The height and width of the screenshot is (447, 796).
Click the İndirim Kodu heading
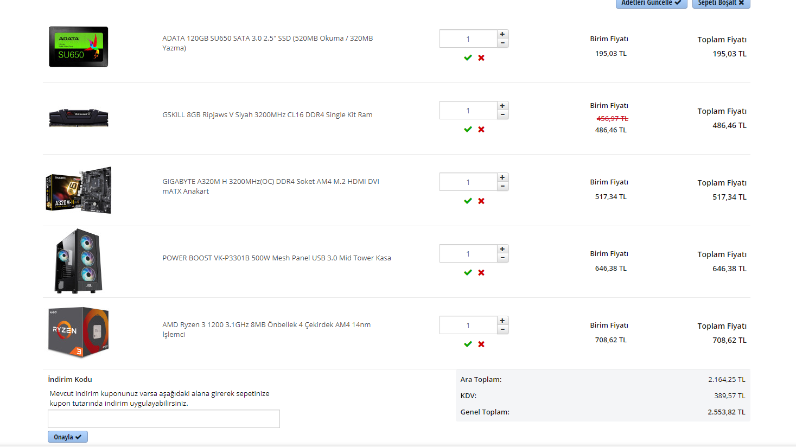(70, 379)
